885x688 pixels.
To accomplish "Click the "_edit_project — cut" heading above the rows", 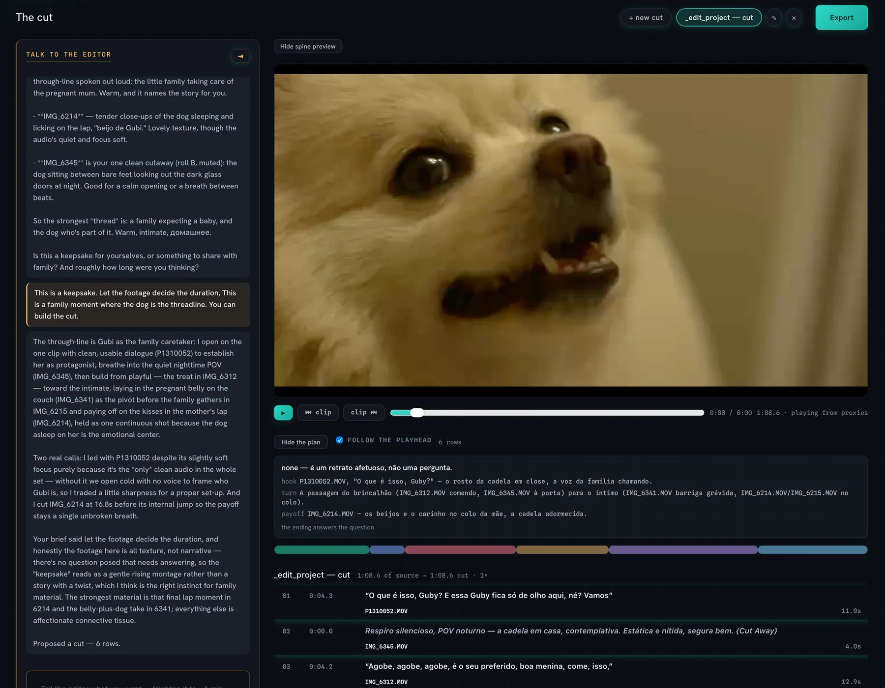I will (312, 575).
